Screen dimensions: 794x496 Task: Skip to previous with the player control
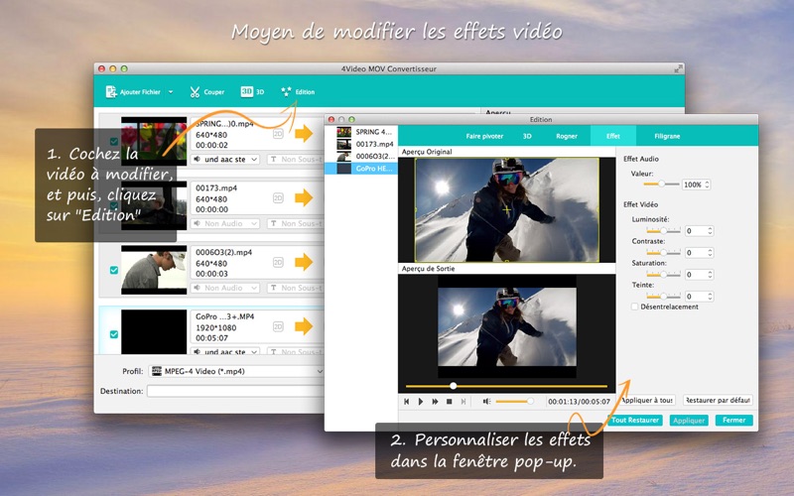[x=406, y=402]
